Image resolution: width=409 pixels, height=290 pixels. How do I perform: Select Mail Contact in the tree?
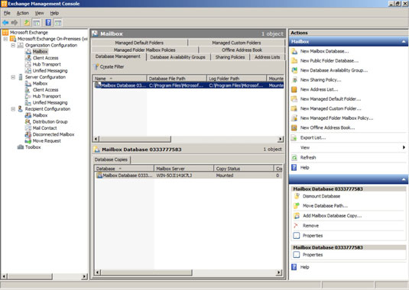click(44, 128)
